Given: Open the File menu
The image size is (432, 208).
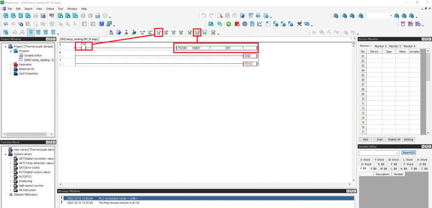Looking at the screenshot, I should (10, 9).
